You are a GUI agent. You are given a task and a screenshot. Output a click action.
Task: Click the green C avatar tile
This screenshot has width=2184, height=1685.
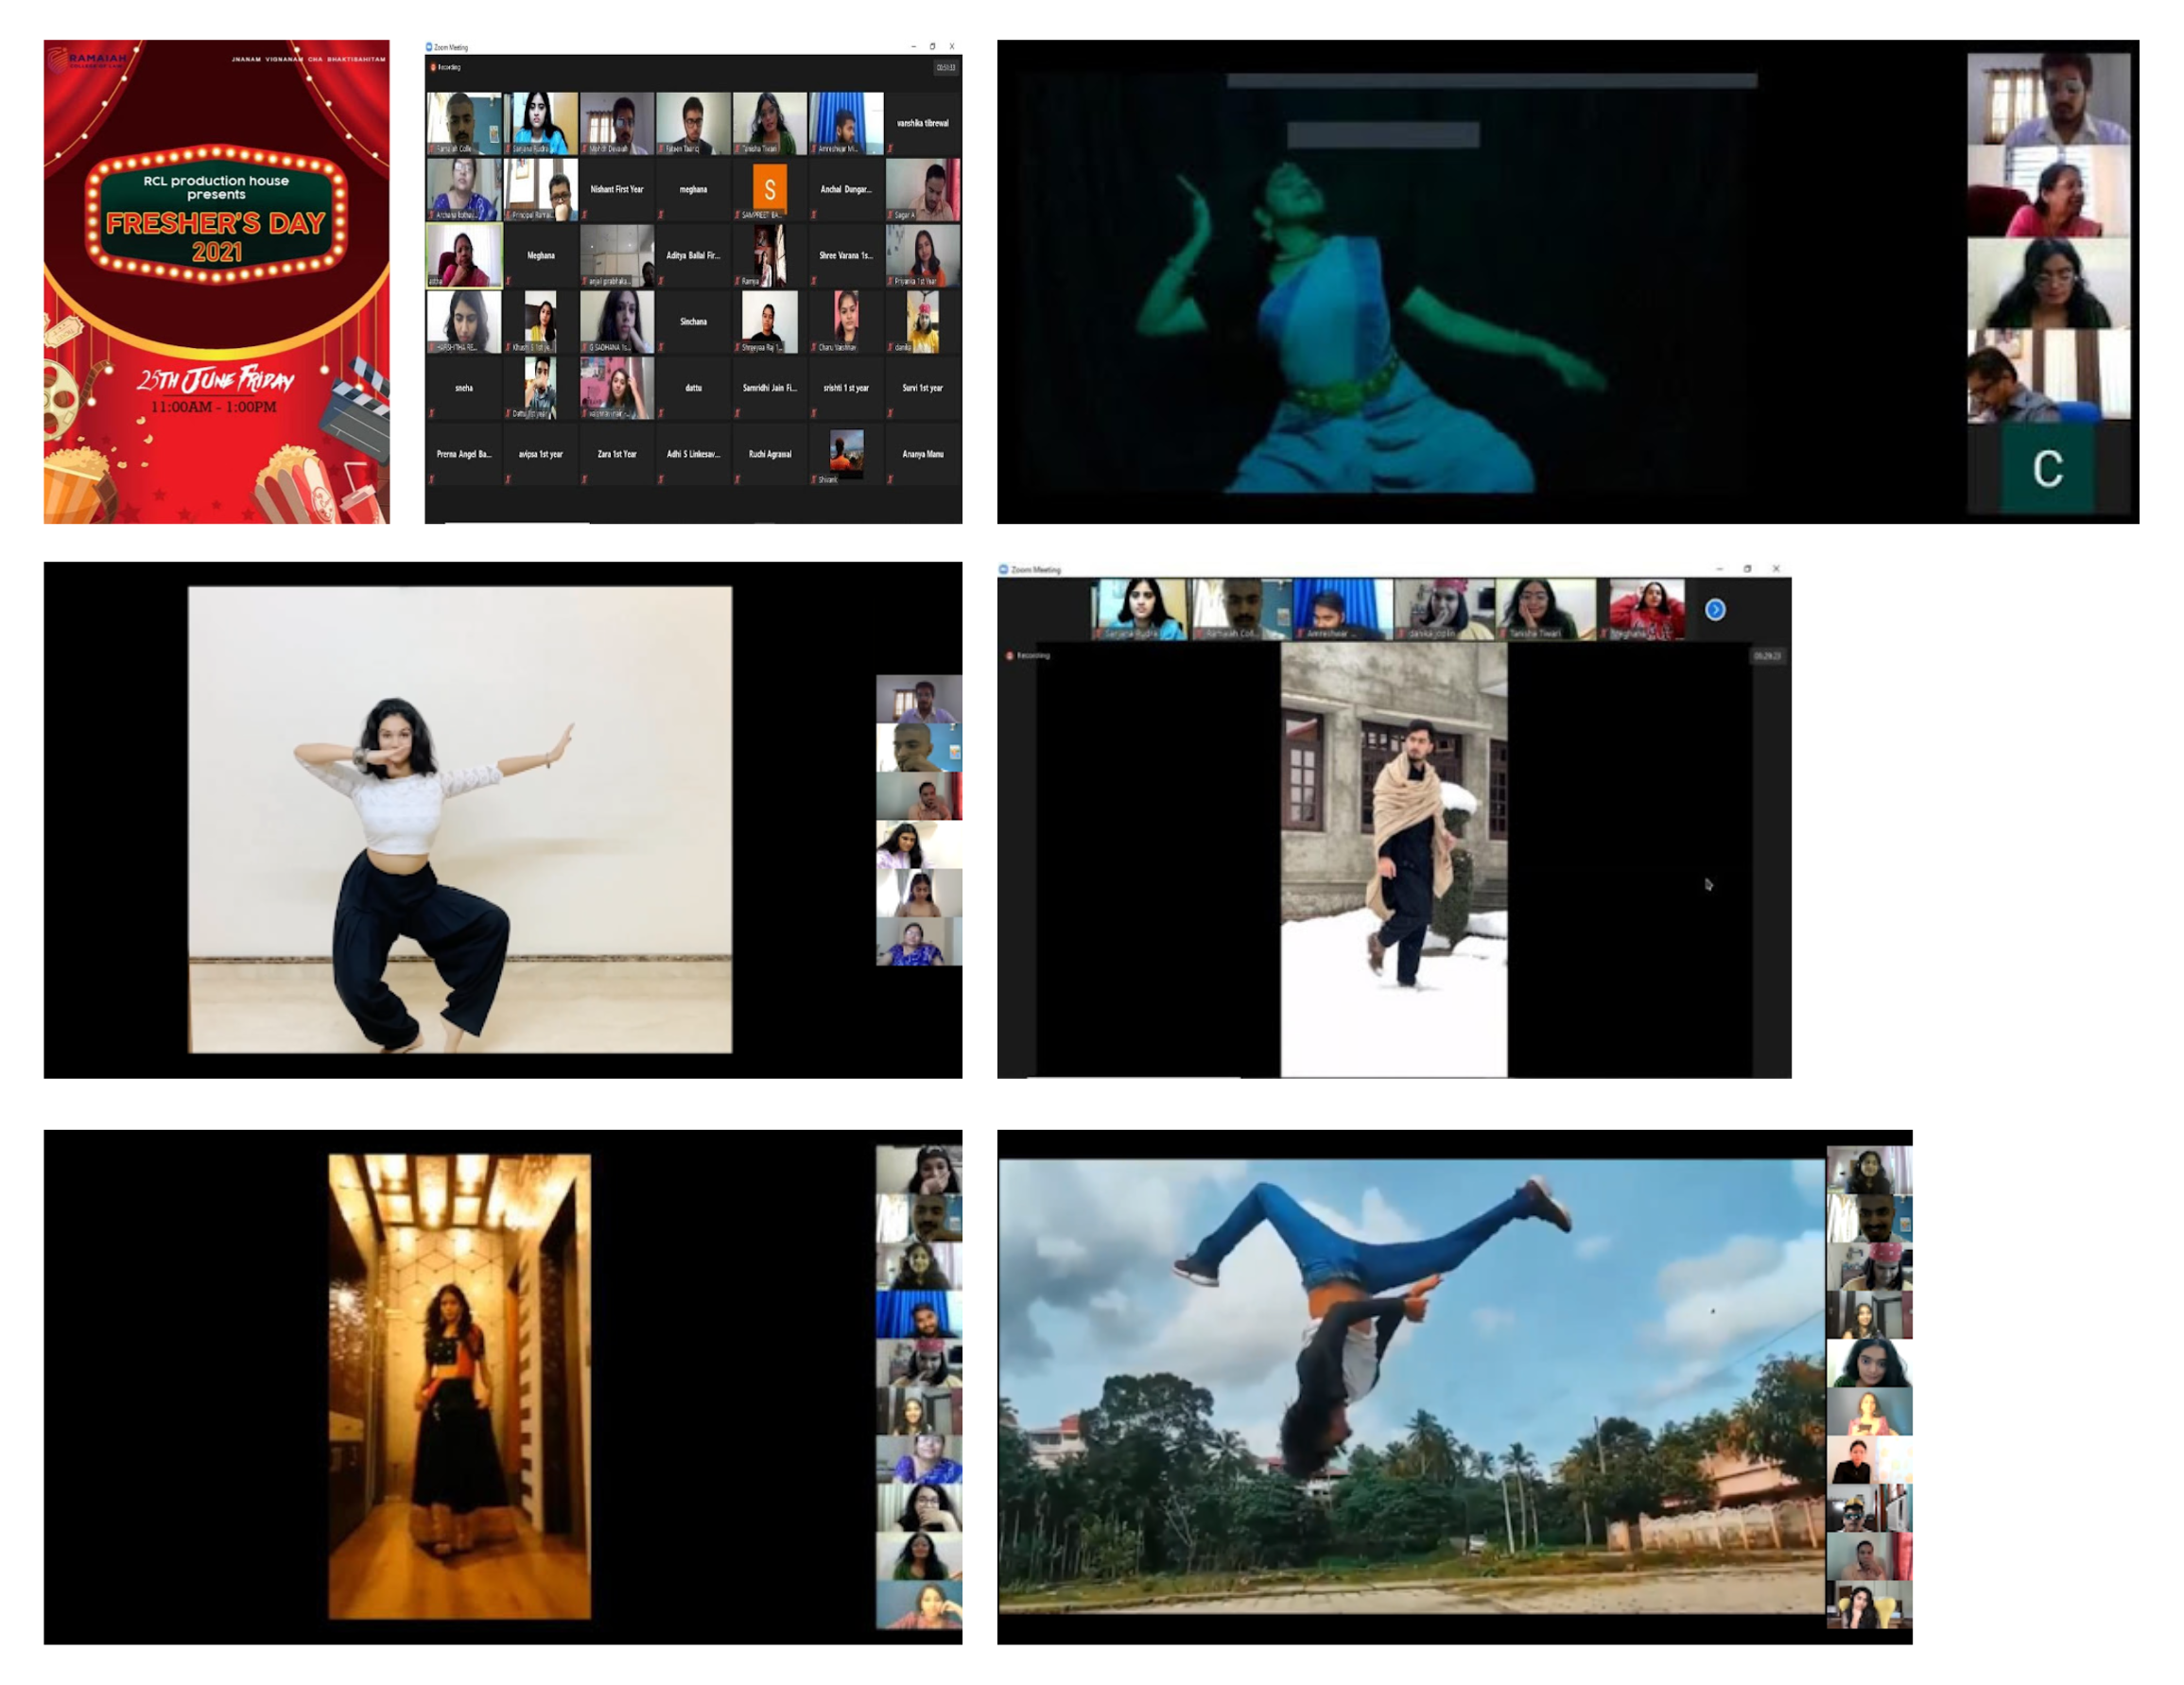pos(2047,468)
